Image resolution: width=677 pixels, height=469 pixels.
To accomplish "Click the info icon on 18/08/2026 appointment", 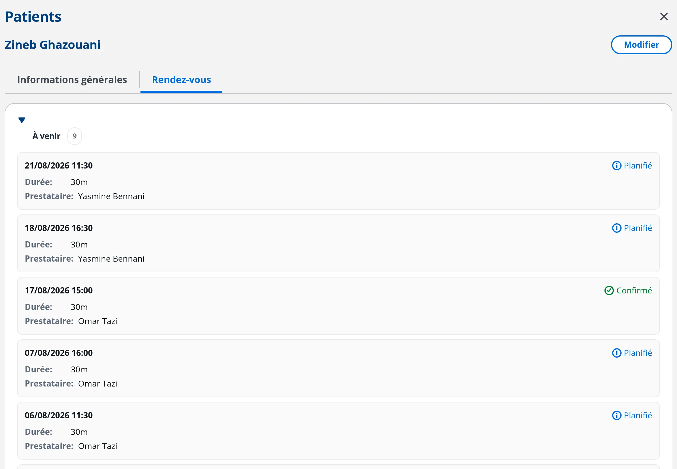I will click(617, 228).
